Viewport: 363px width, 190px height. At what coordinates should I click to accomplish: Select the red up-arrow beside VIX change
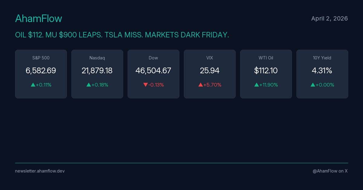[201, 85]
